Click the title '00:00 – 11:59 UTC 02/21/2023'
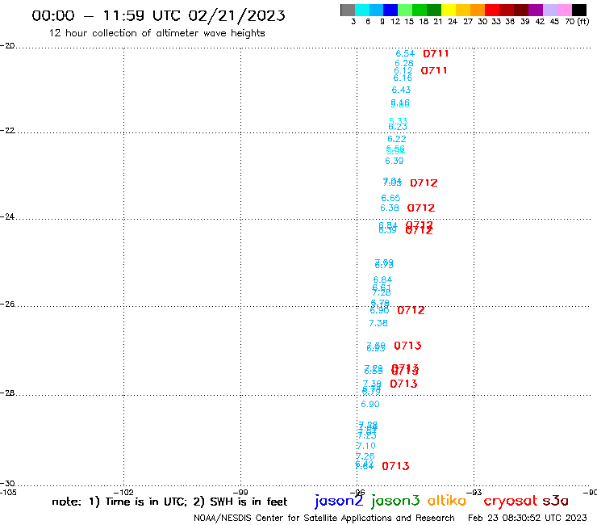The height and width of the screenshot is (525, 597). [x=158, y=15]
